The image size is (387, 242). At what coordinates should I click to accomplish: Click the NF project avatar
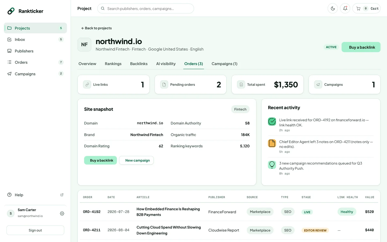pyautogui.click(x=84, y=45)
